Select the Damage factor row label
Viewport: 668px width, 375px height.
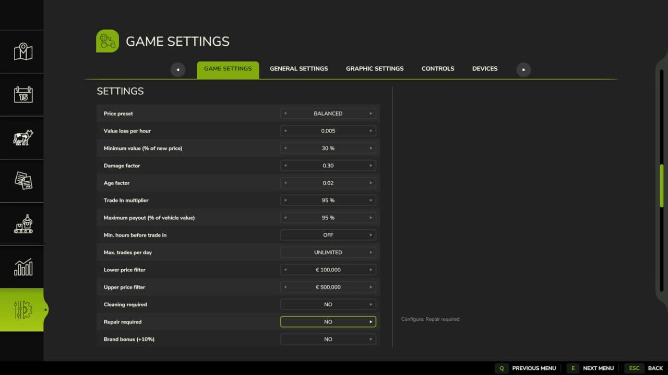coord(122,166)
